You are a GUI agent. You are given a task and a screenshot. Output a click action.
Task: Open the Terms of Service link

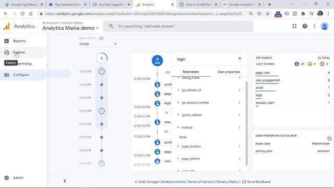tap(200, 182)
